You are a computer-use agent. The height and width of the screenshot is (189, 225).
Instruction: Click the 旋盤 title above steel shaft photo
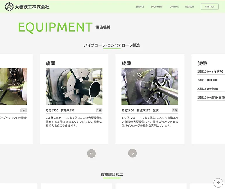[126, 63]
